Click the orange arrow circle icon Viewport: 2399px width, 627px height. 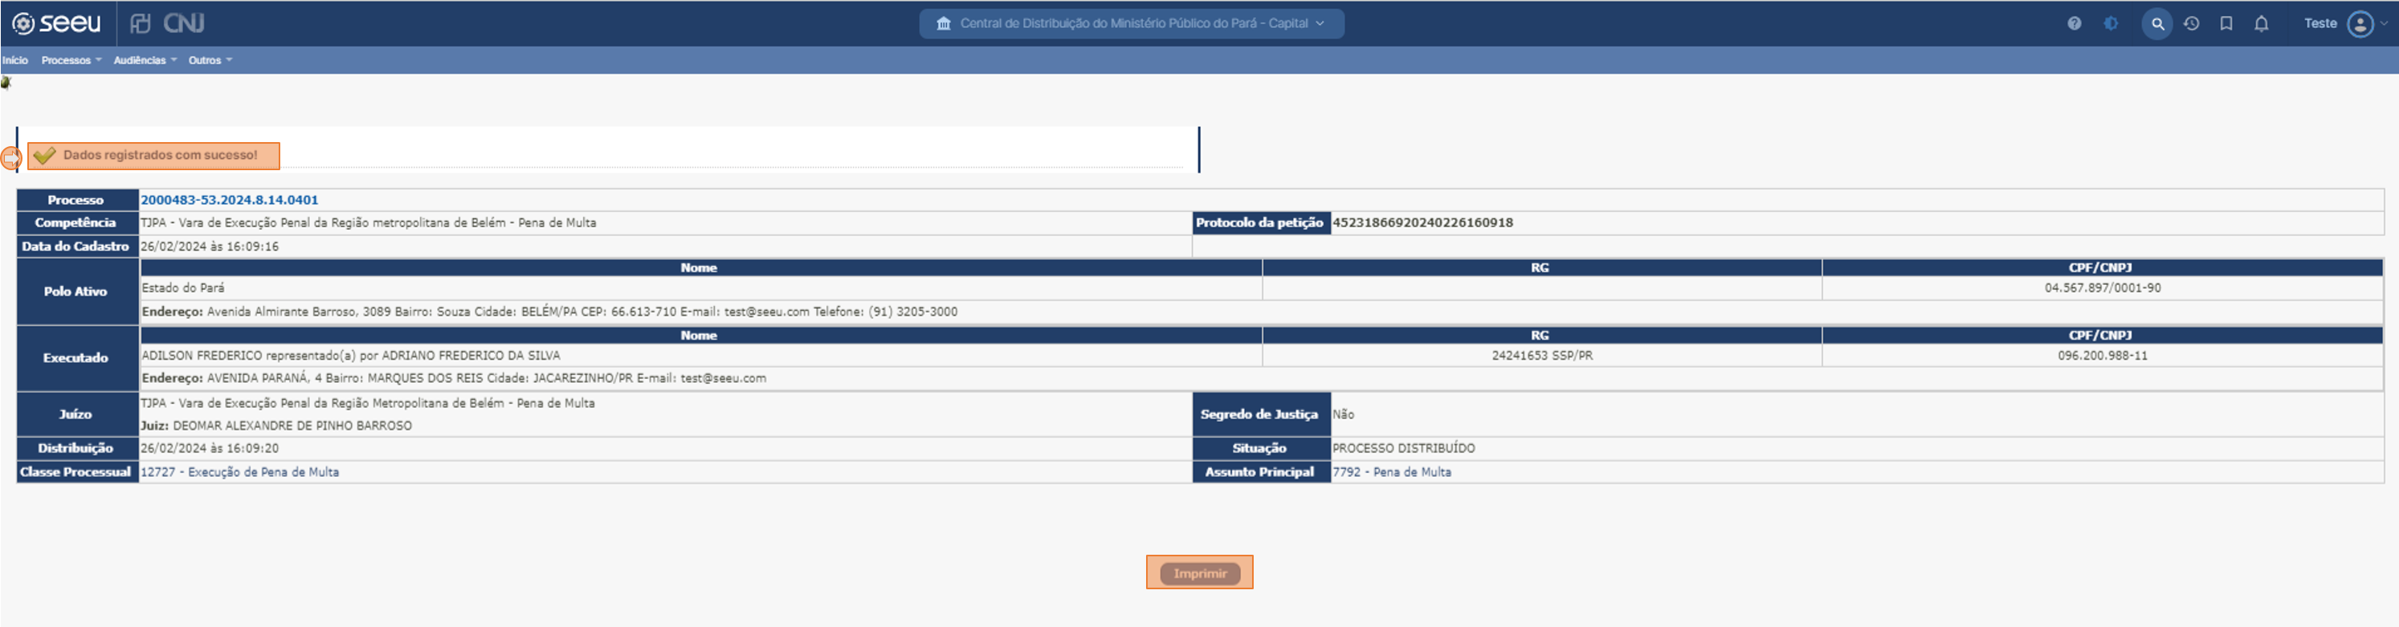tap(10, 159)
